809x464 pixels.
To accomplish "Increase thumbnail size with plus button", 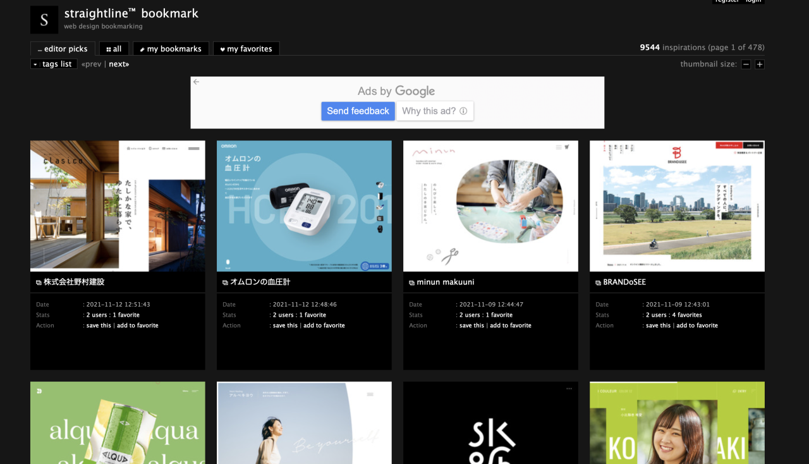I will click(x=760, y=64).
